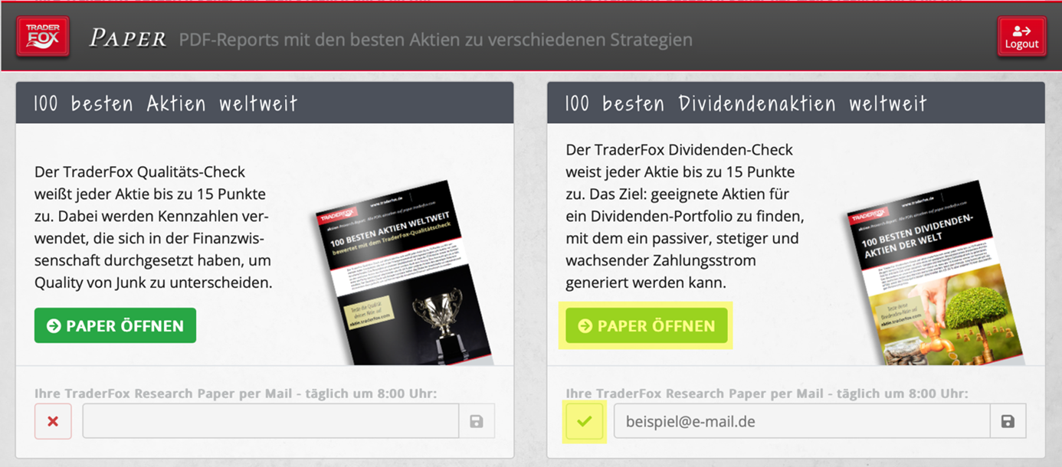Open the '100 besten Dividendenaktien weltweit' paper
The image size is (1062, 467).
click(646, 325)
